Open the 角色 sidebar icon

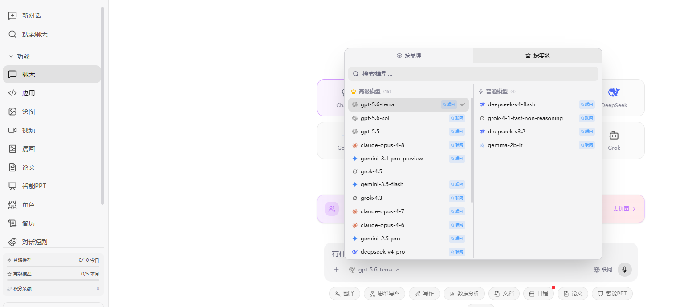(12, 205)
